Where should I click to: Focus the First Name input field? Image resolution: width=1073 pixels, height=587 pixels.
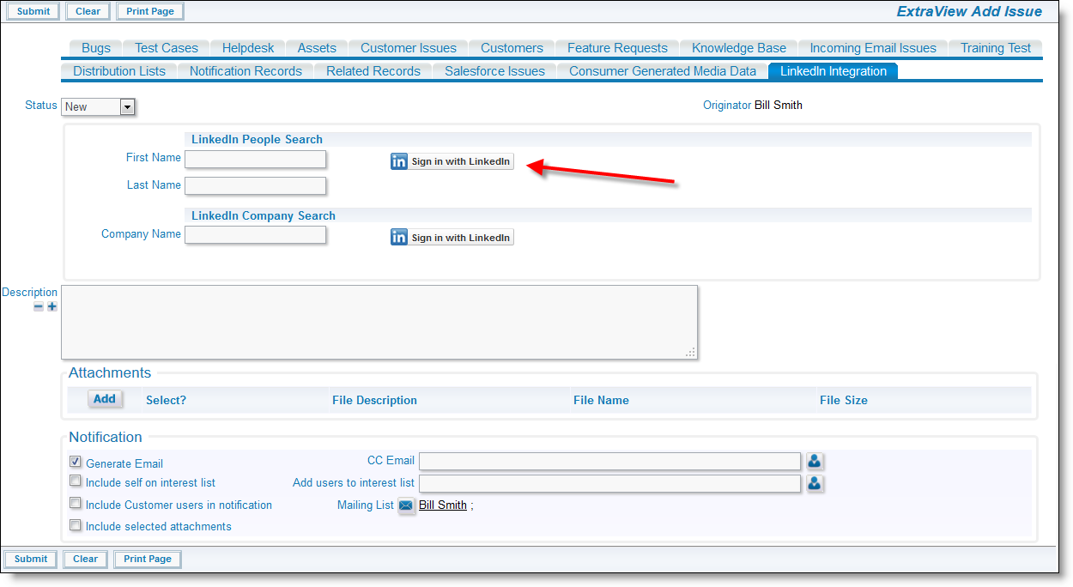point(256,159)
